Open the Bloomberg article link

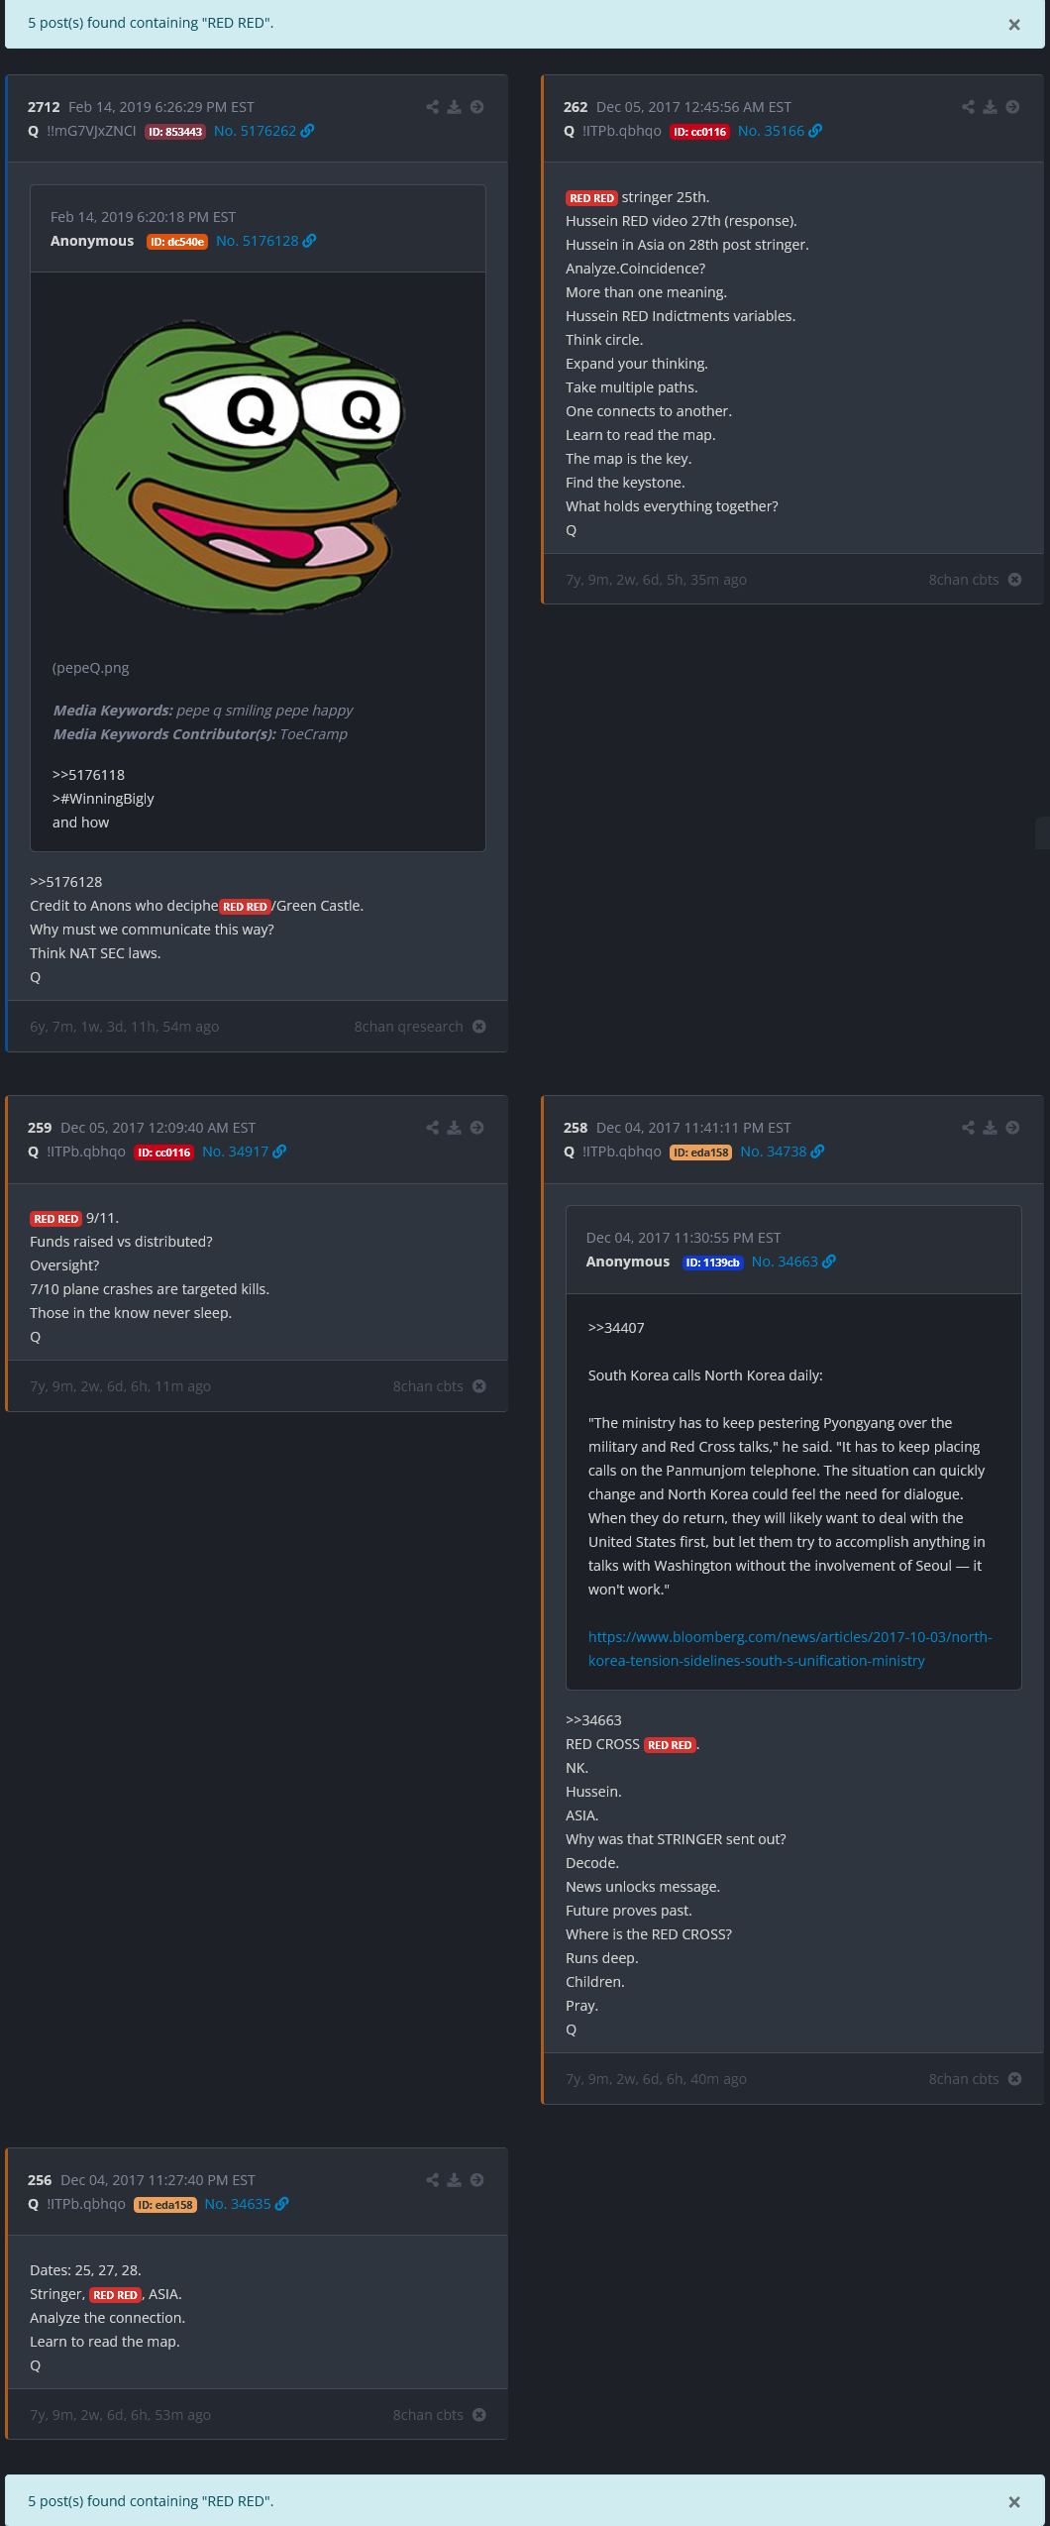coord(789,1649)
